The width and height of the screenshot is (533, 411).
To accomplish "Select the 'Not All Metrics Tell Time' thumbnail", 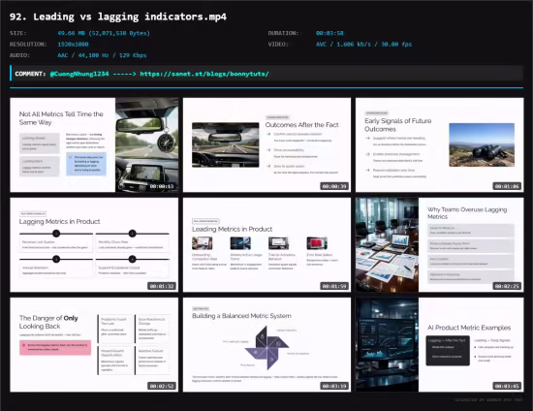I will point(94,144).
